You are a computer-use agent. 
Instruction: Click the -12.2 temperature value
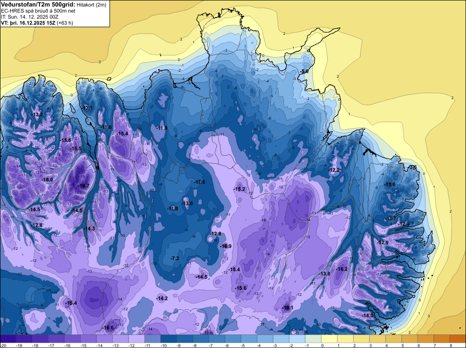point(334,170)
